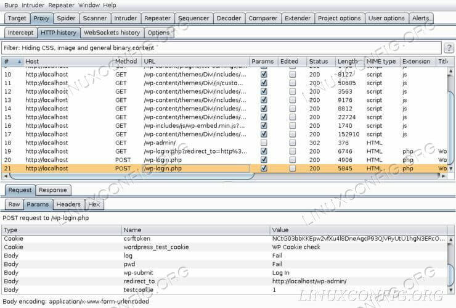Click the Name column header in params table
The image size is (456, 308).
point(195,230)
